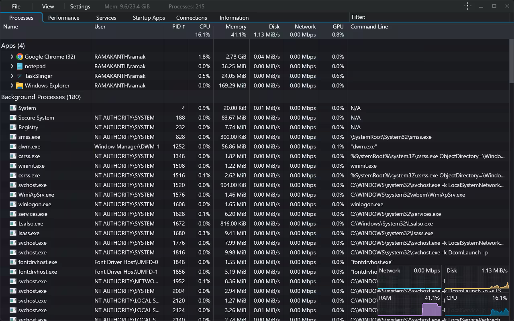This screenshot has height=321, width=514.
Task: Click the RAM mini graph overlay
Action: 409,305
